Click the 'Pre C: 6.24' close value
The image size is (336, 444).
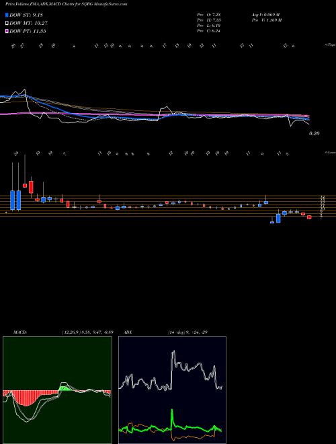209,31
